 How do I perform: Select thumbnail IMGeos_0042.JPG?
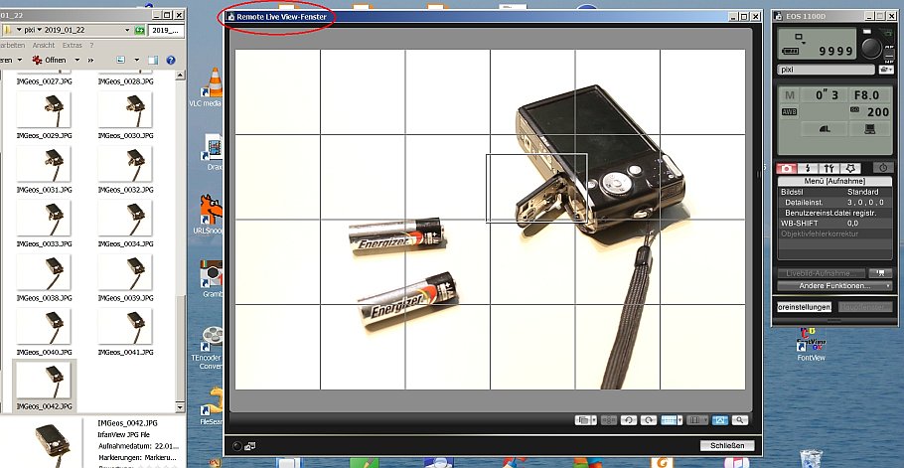tap(45, 386)
